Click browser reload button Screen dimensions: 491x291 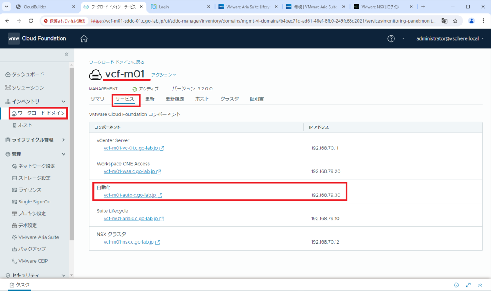[31, 21]
